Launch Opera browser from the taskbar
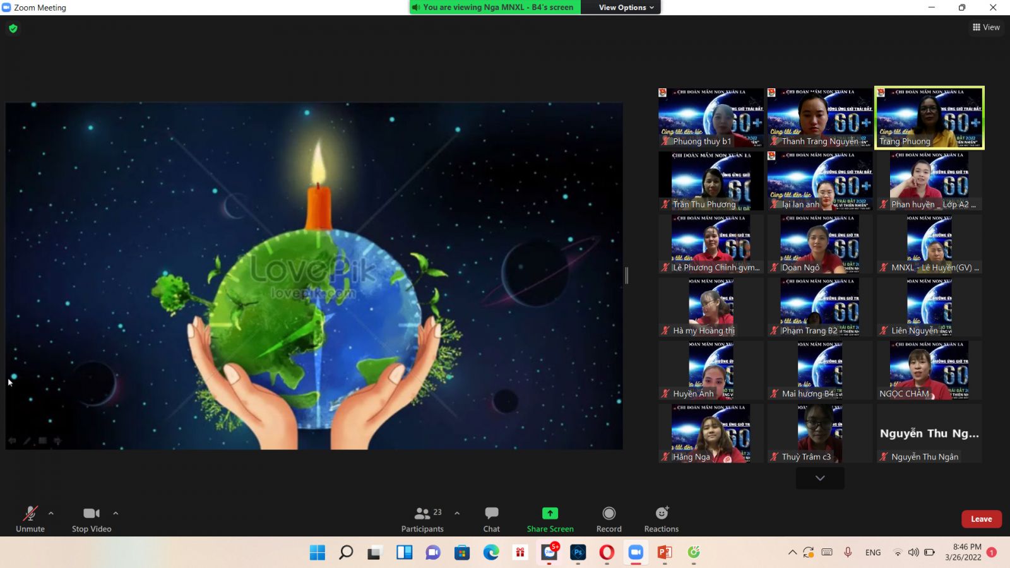1010x568 pixels. tap(607, 552)
